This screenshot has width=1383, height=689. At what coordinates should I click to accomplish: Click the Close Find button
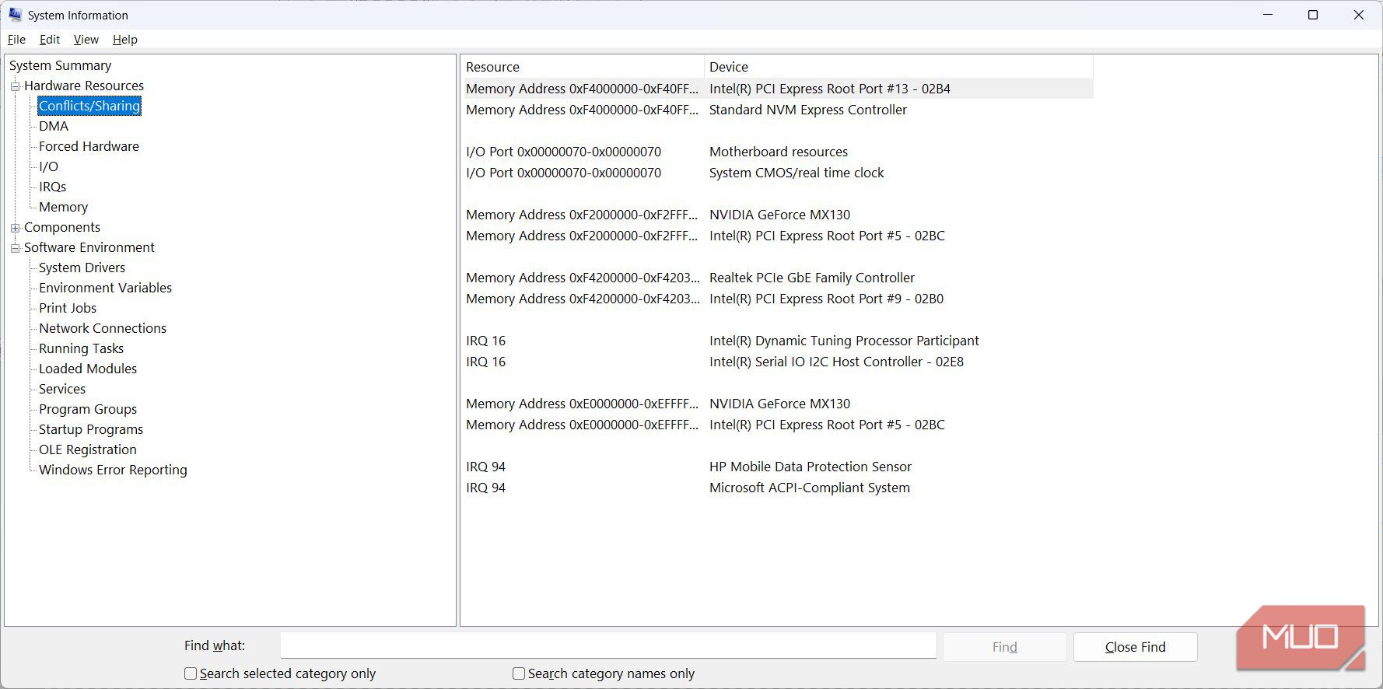1135,647
